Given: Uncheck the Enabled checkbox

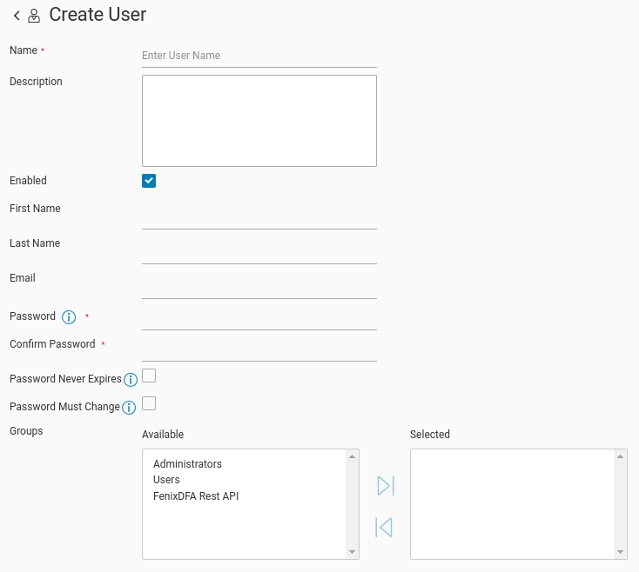Looking at the screenshot, I should [149, 181].
